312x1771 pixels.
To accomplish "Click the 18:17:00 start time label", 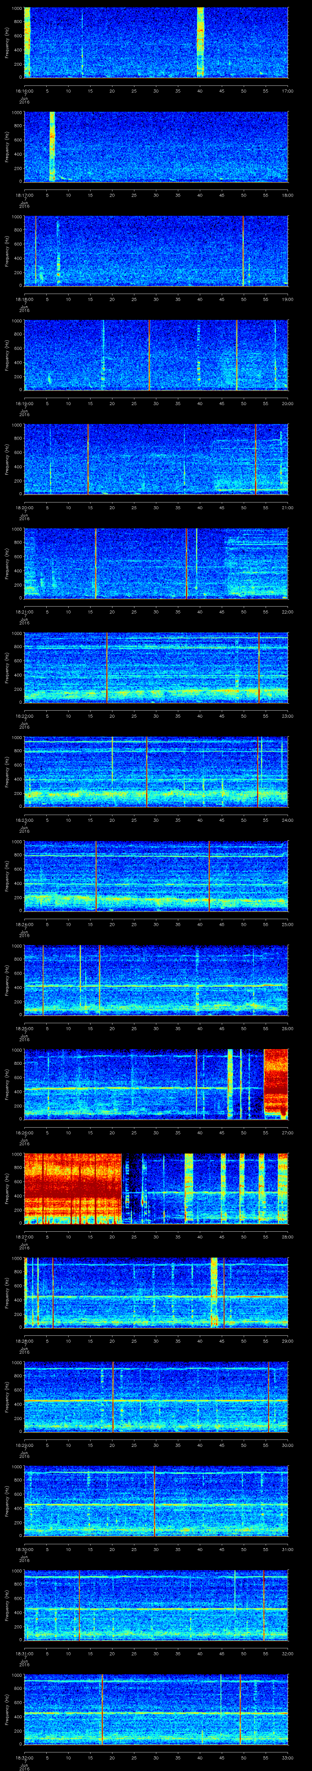I will click(24, 195).
